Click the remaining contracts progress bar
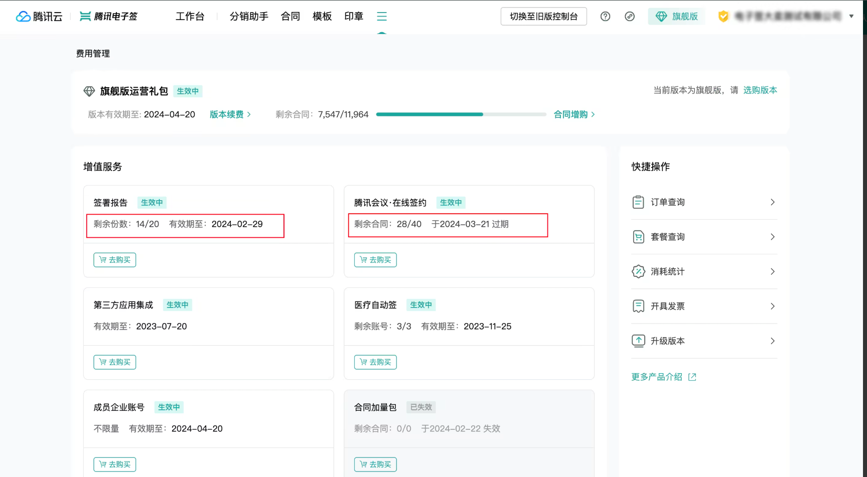 point(461,114)
